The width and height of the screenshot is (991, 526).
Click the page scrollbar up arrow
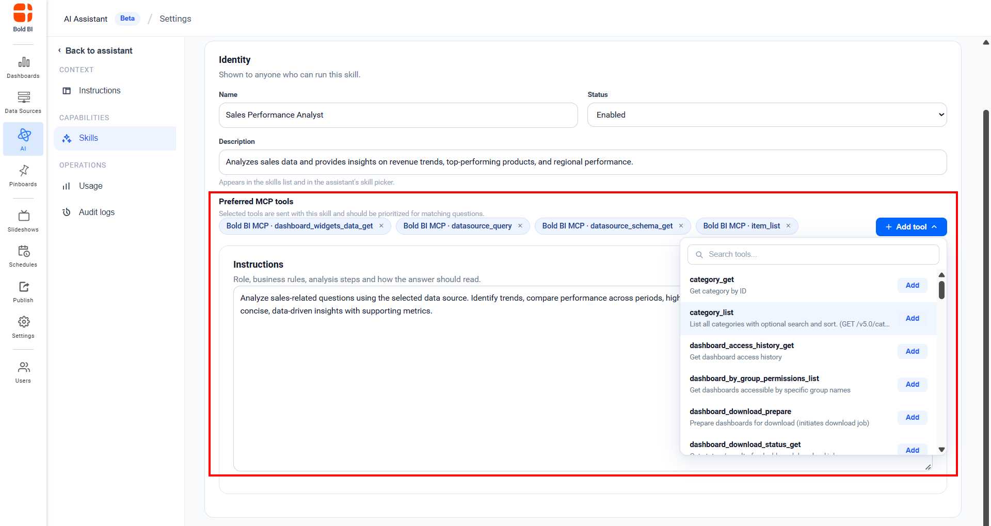tap(986, 43)
